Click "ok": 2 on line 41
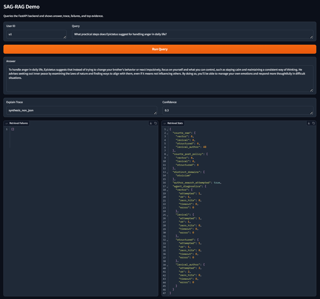Screen dimensions: 320x299 (x=185, y=272)
